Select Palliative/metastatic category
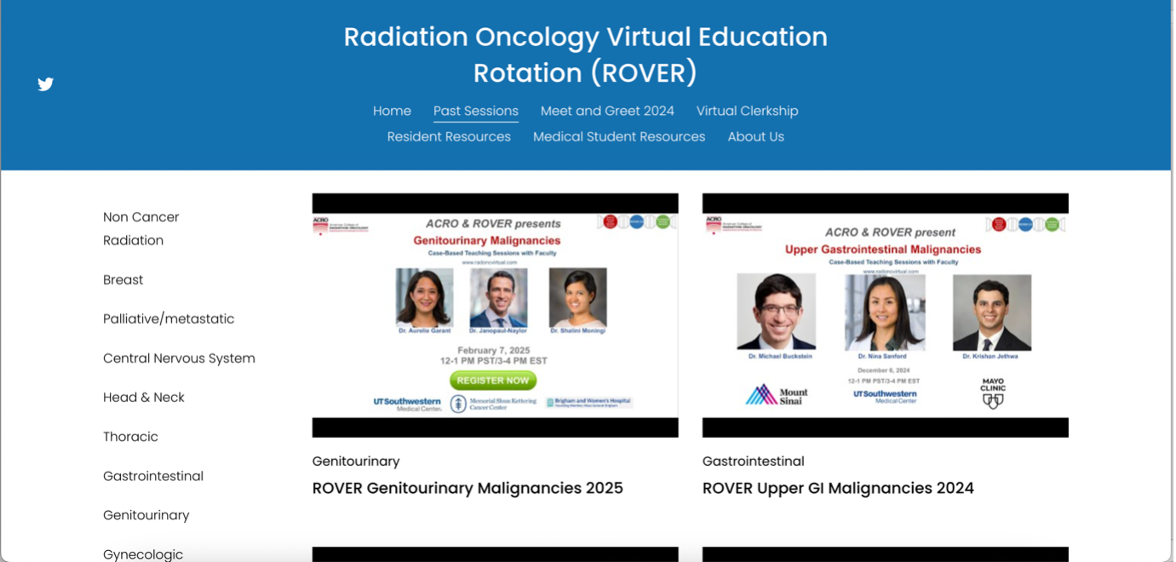This screenshot has width=1176, height=562. coord(169,318)
